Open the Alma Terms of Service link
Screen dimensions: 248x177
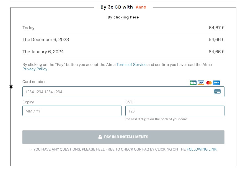click(131, 65)
